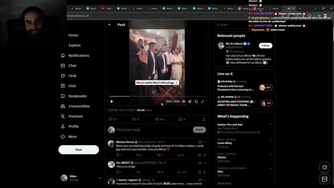Open Chat envelope icon
The height and width of the screenshot is (188, 334).
click(63, 66)
